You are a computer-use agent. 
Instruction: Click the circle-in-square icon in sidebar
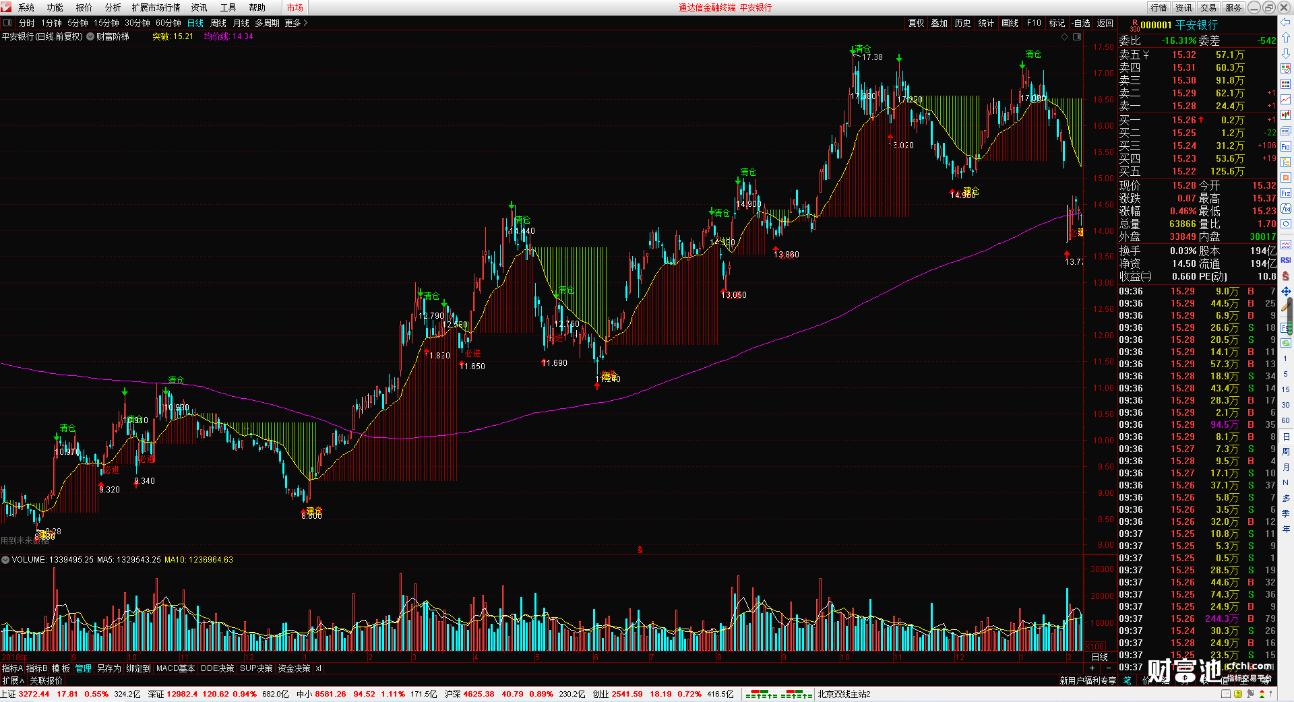1286,224
